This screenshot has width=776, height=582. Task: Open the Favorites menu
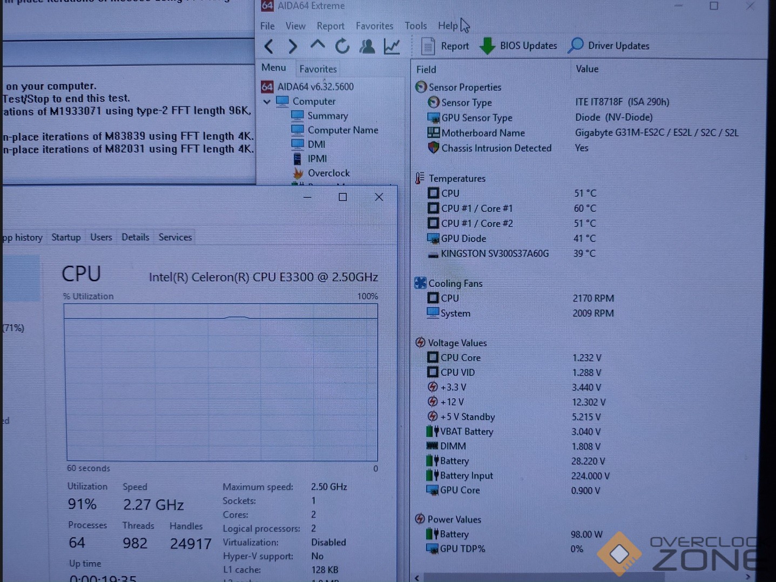(374, 26)
